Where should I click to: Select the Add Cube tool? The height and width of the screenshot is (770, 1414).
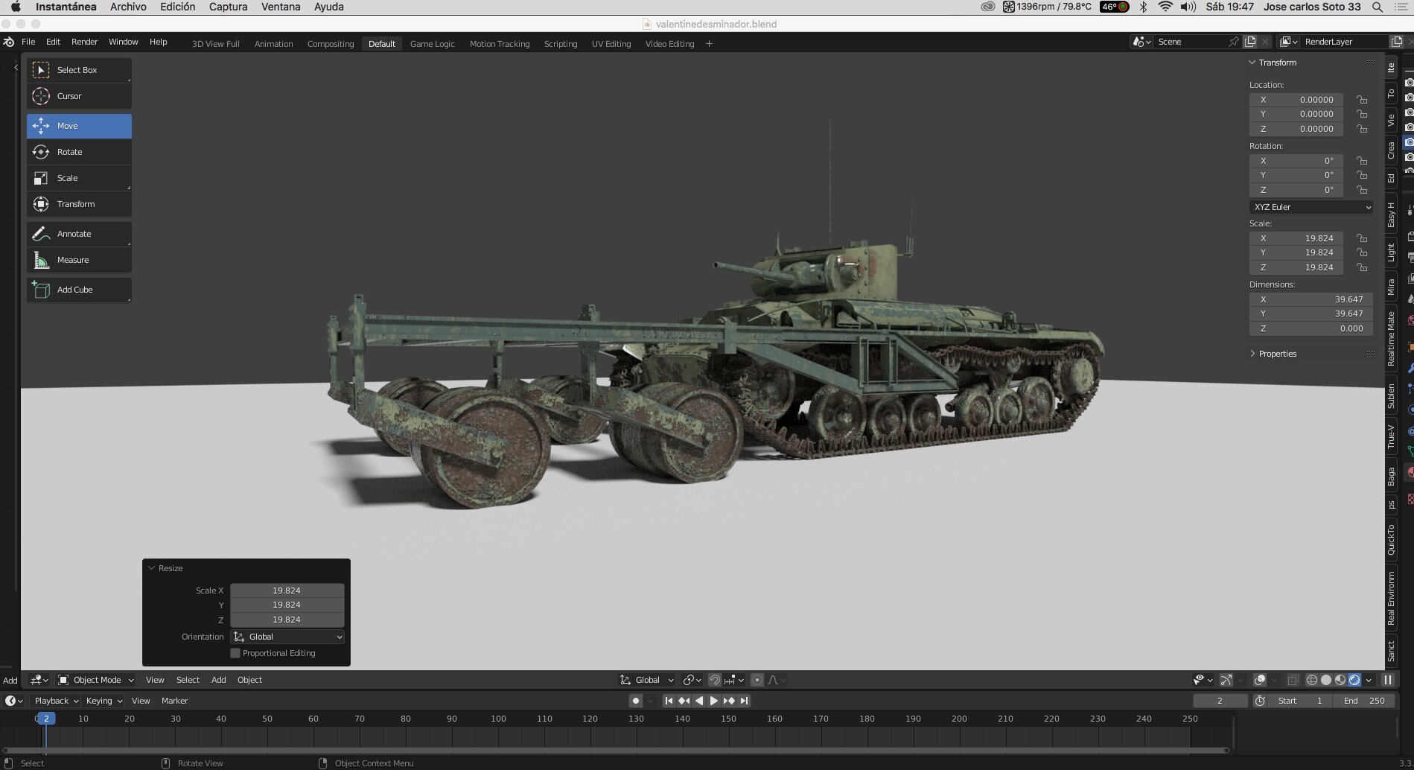[x=79, y=290]
